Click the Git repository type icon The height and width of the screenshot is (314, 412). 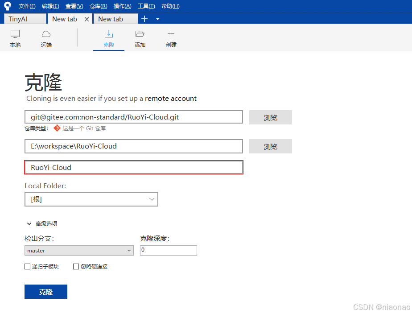pos(57,128)
